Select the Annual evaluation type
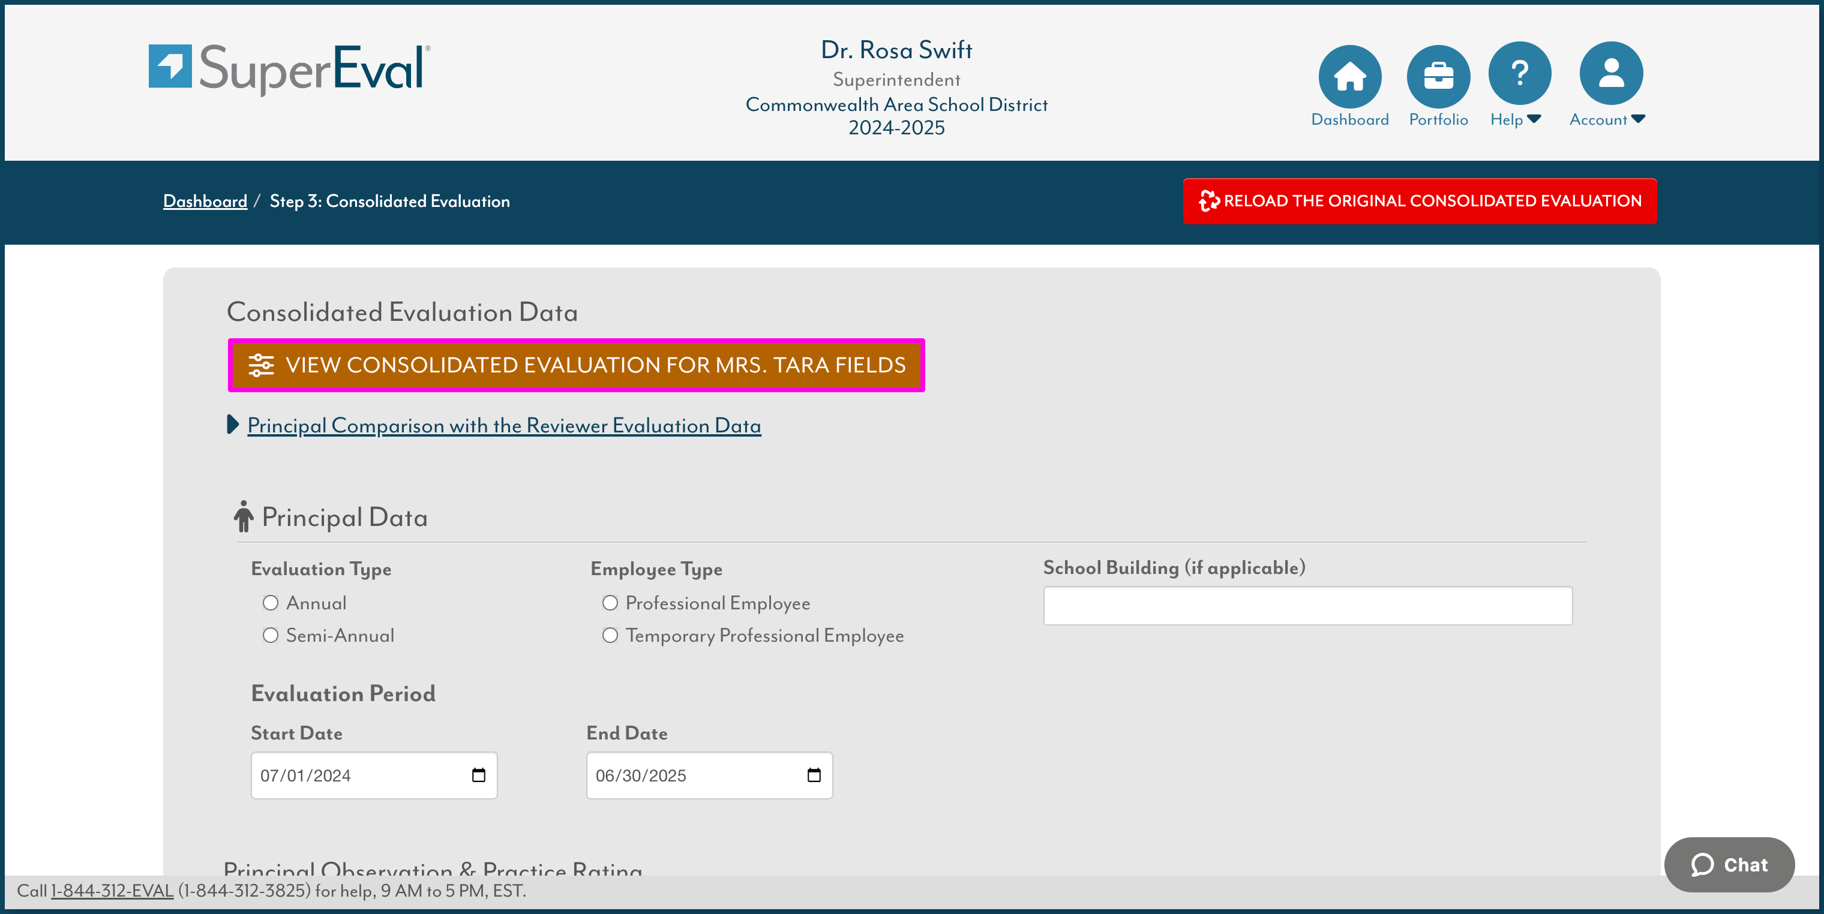 tap(271, 603)
